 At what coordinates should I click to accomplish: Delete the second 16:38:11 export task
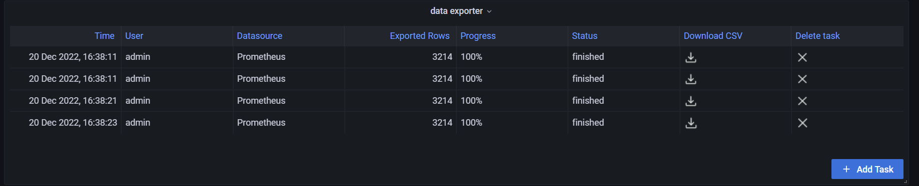[x=802, y=79]
